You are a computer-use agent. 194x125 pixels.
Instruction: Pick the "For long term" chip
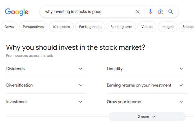click(x=121, y=27)
